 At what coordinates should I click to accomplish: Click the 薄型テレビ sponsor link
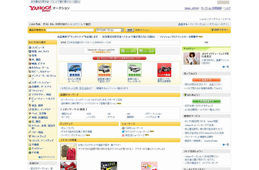click(66, 114)
